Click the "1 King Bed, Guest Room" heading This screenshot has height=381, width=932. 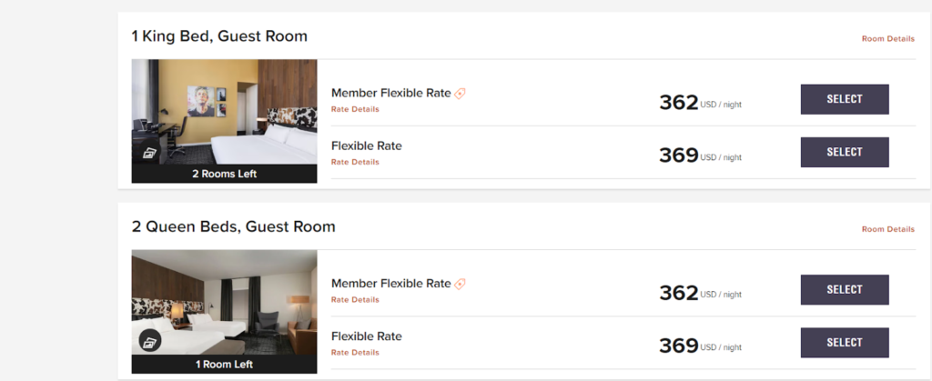tap(219, 36)
